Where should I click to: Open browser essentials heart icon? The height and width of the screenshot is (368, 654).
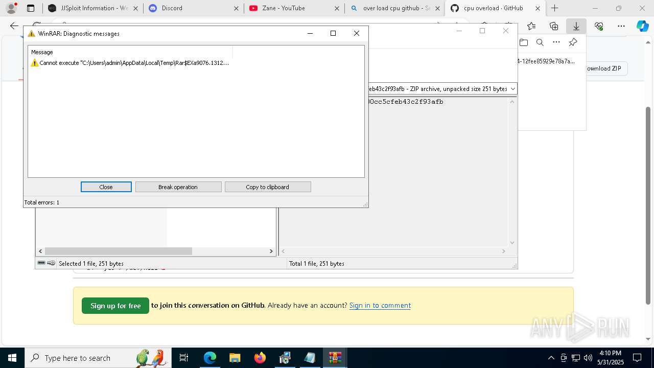pyautogui.click(x=599, y=26)
